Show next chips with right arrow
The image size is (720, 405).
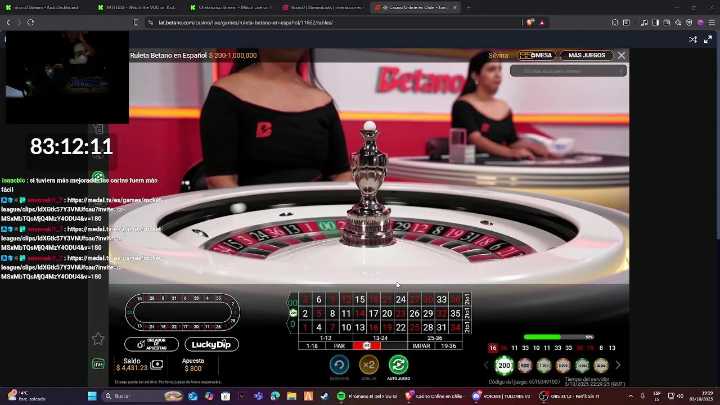[618, 365]
